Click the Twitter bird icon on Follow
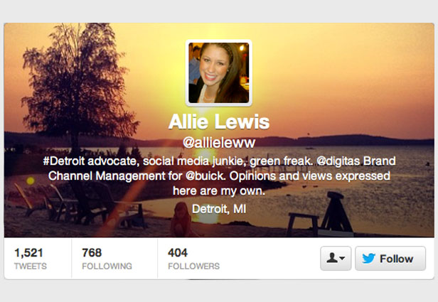 pyautogui.click(x=368, y=259)
